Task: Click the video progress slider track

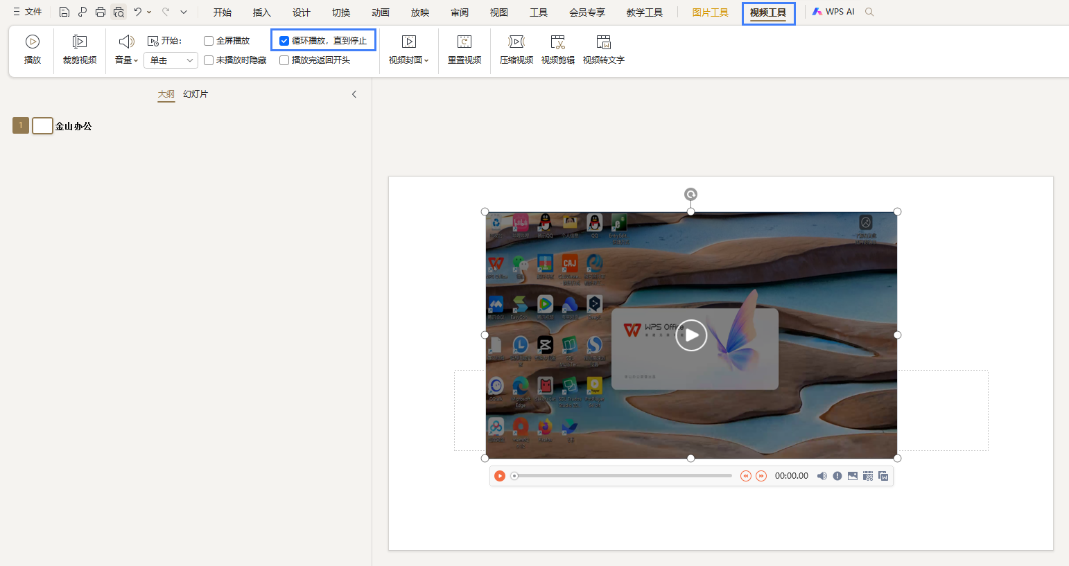Action: coord(624,476)
